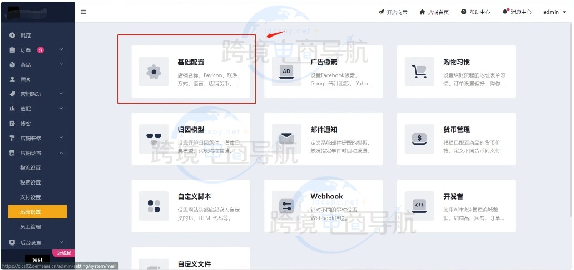
Task: Open the 基础配置 card title
Action: pos(191,62)
